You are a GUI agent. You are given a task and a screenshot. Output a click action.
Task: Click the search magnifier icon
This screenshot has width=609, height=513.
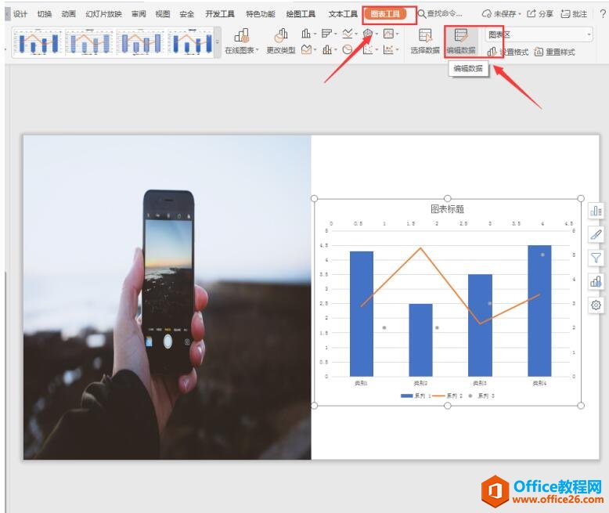click(421, 14)
